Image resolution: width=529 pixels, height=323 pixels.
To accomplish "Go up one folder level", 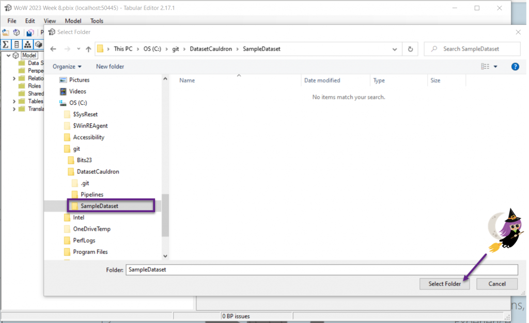I will tap(88, 49).
